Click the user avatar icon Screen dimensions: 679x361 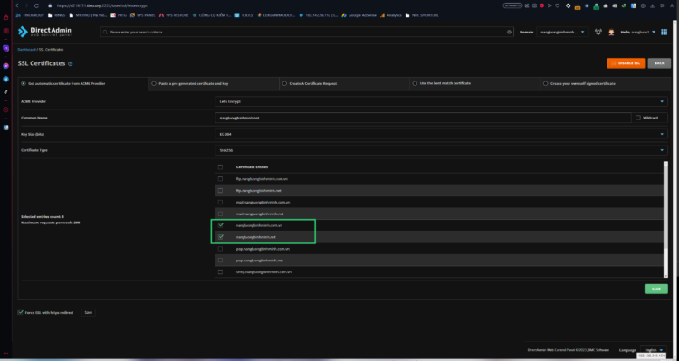coord(611,32)
